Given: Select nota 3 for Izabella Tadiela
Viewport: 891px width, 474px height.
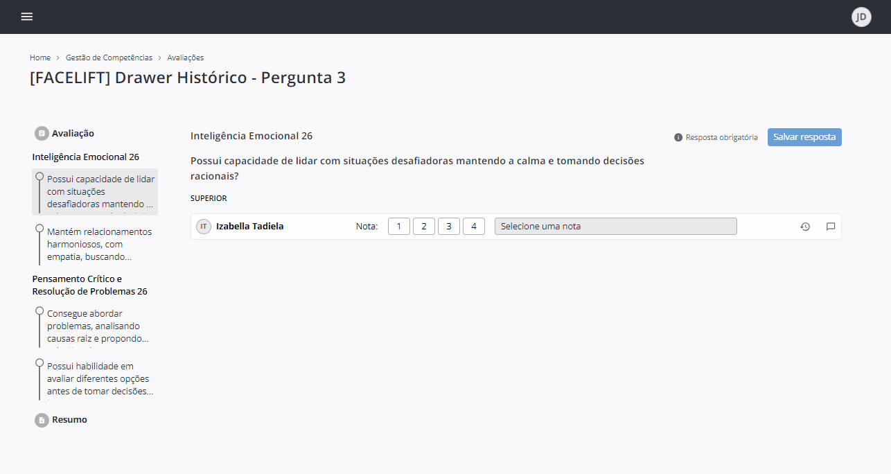Looking at the screenshot, I should [x=448, y=226].
